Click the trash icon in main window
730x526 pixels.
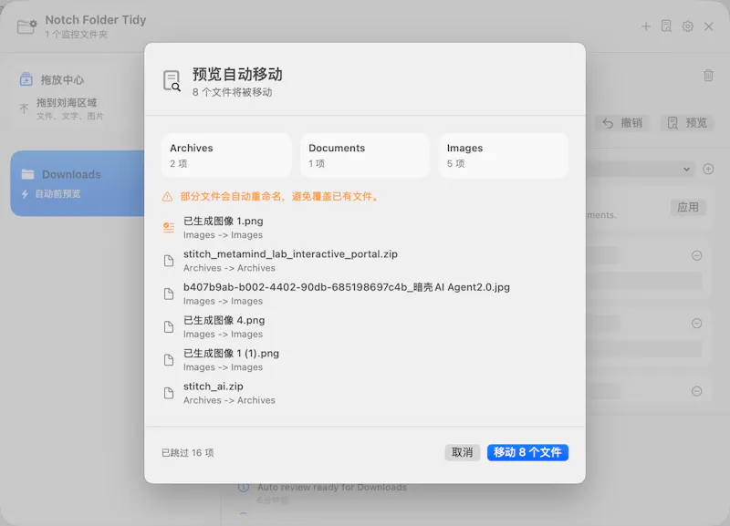coord(708,75)
